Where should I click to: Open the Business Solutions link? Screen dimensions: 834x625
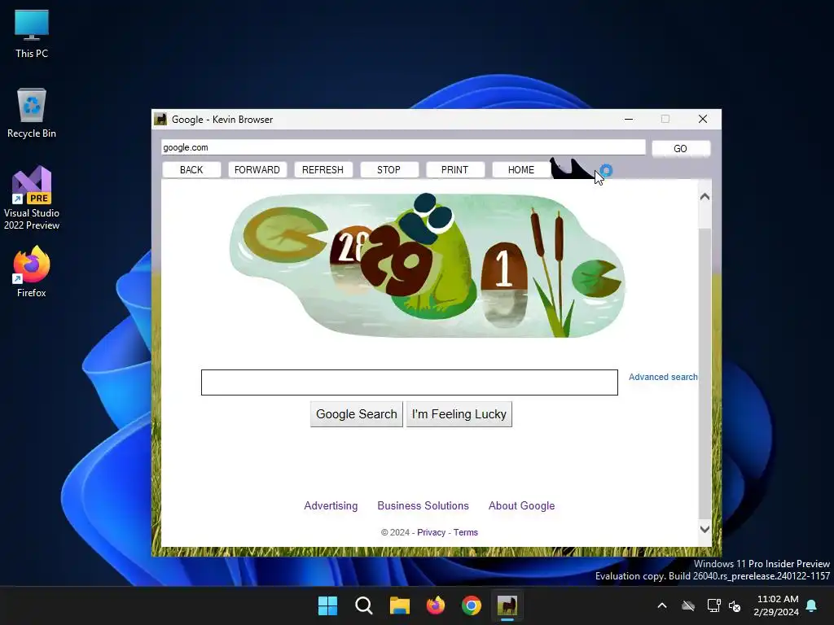(x=423, y=505)
